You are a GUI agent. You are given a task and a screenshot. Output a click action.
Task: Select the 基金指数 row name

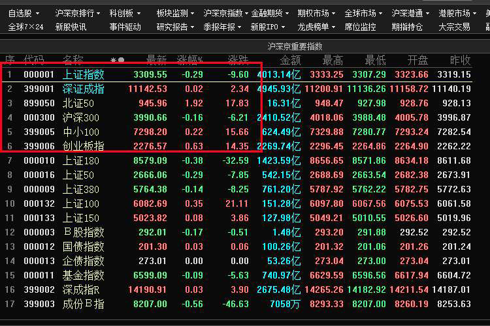pyautogui.click(x=83, y=275)
